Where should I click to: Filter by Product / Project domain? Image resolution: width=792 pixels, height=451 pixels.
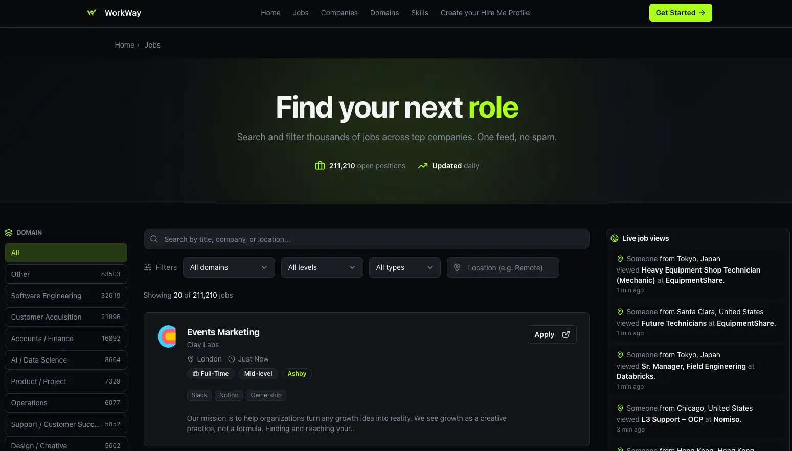point(66,381)
